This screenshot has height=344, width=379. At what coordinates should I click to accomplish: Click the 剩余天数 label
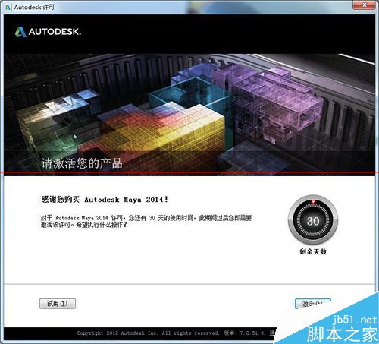(x=313, y=251)
